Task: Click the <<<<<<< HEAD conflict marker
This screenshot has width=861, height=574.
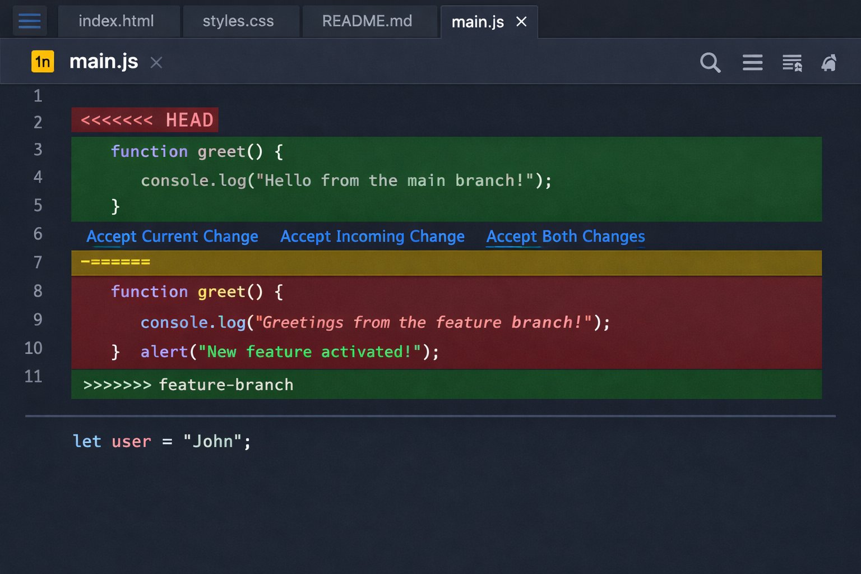Action: (x=145, y=120)
